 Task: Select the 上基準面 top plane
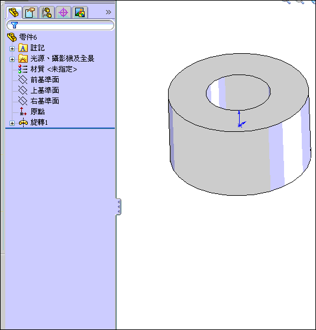tap(44, 90)
